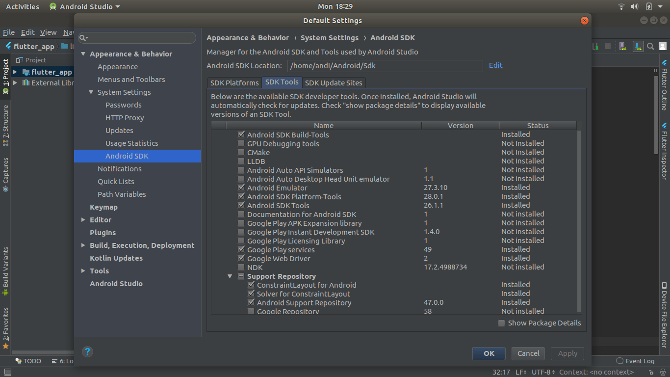Open the Device File Explorer panel
Screen dimensions: 670x377
(x=665, y=315)
